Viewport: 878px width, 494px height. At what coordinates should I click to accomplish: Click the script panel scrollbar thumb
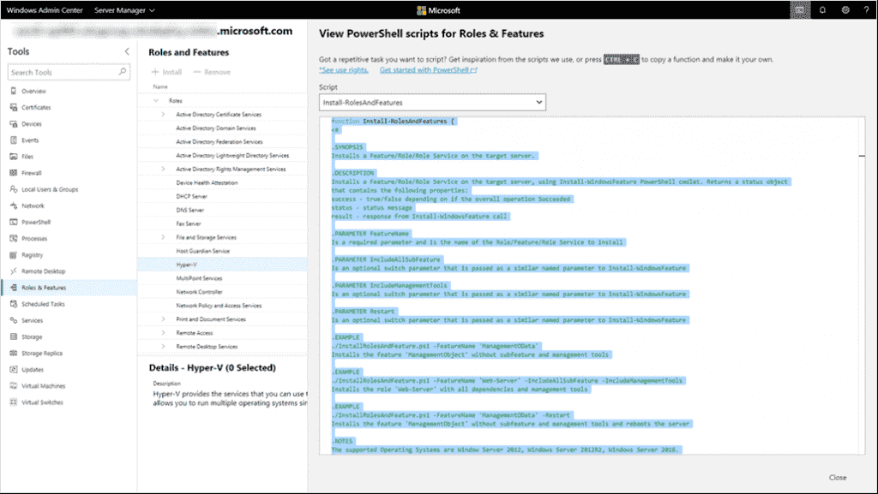coord(862,156)
